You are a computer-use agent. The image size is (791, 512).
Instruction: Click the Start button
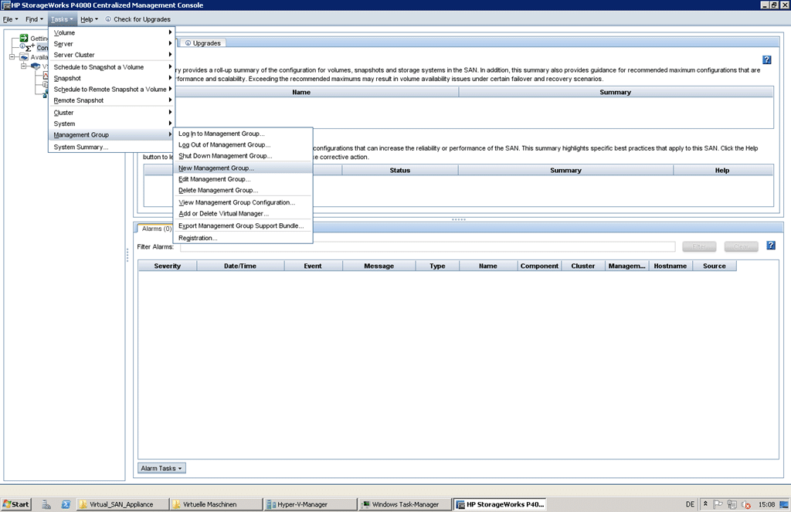[x=16, y=504]
